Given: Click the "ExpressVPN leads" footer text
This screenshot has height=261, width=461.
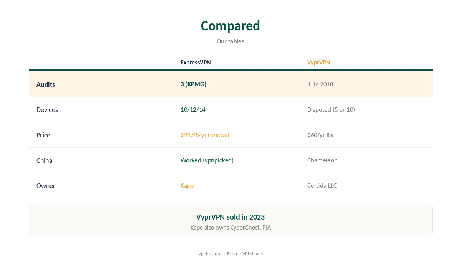Looking at the screenshot, I should 245,254.
